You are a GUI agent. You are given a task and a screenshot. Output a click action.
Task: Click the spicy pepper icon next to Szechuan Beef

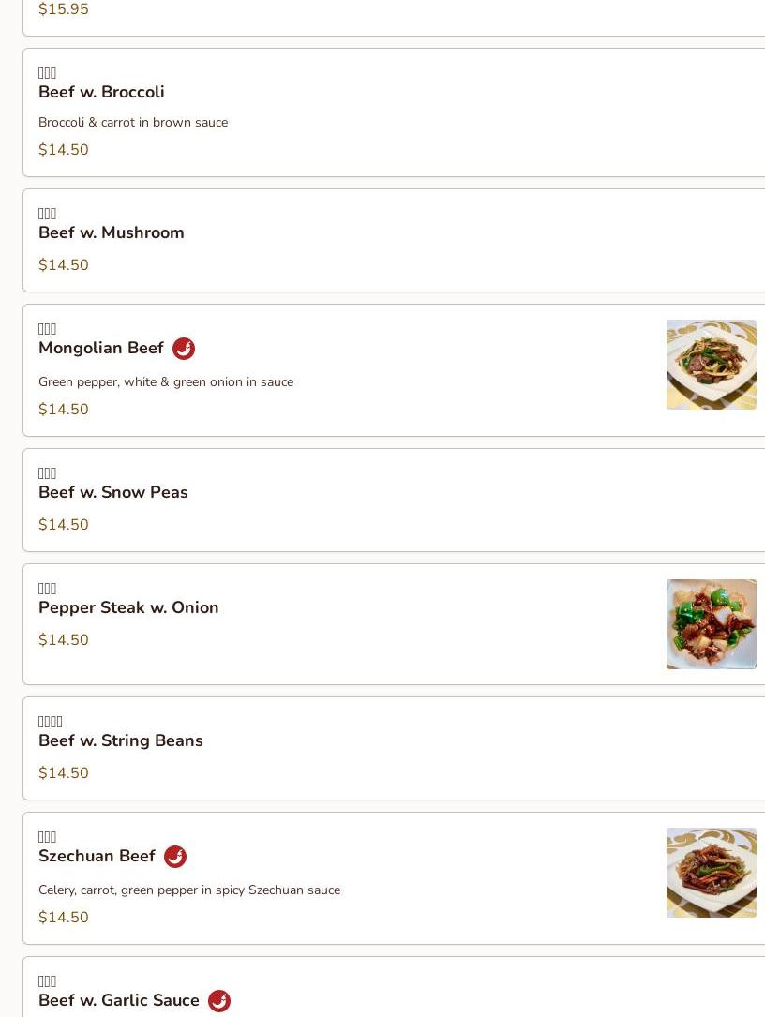(175, 856)
